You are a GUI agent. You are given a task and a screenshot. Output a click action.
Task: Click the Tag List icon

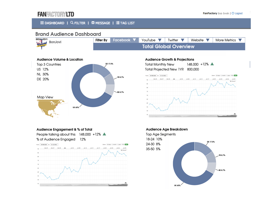click(118, 23)
